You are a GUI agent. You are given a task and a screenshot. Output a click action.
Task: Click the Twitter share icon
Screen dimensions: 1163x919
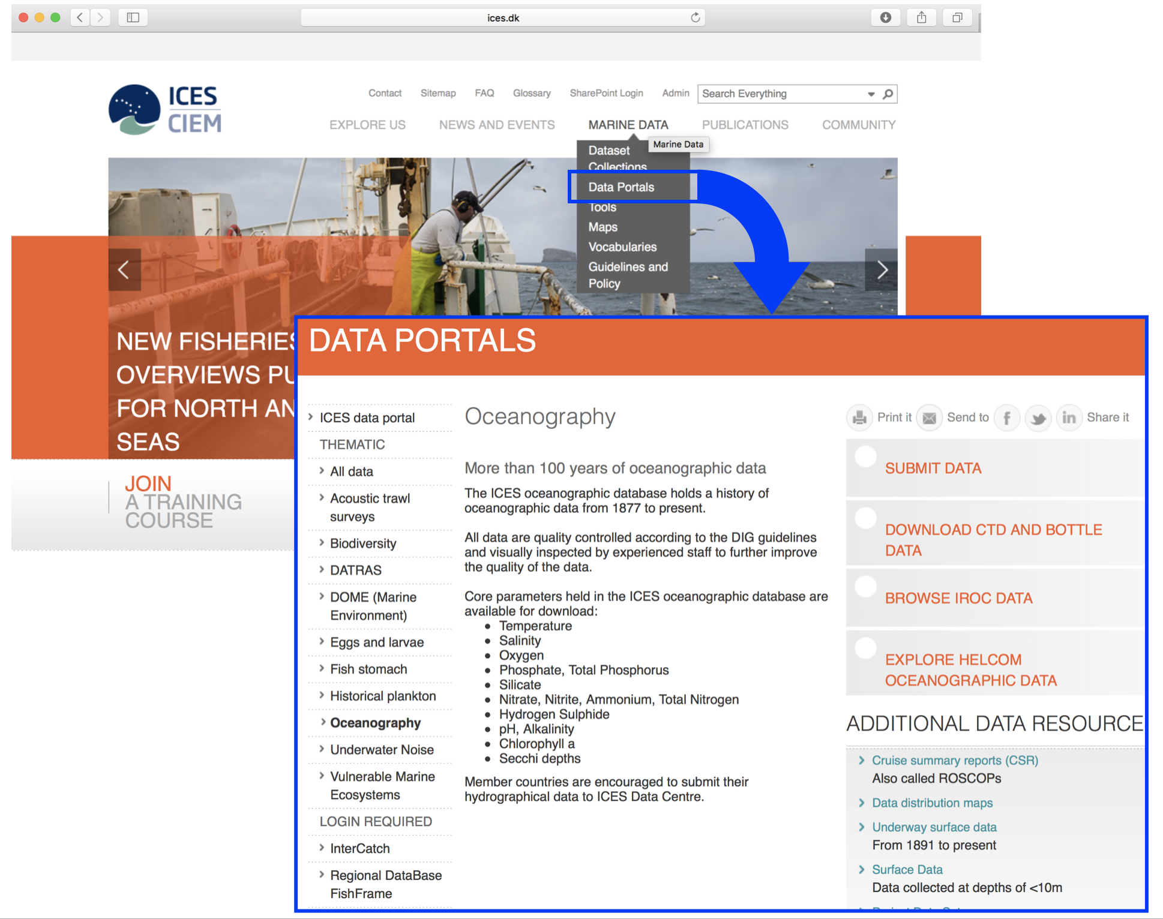pos(1038,418)
